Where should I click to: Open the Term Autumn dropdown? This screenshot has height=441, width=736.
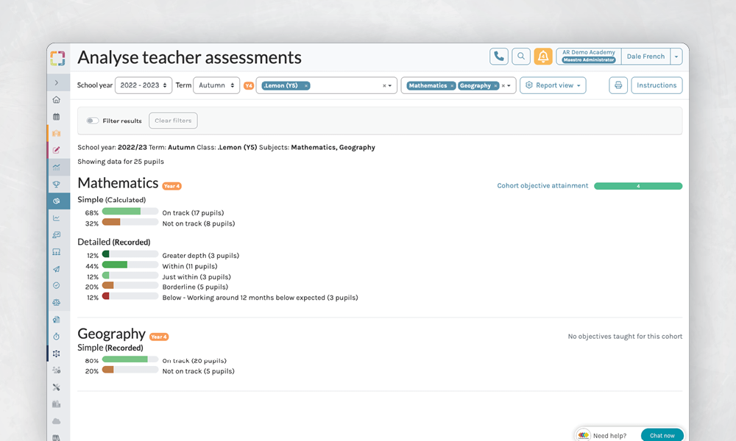pos(216,85)
